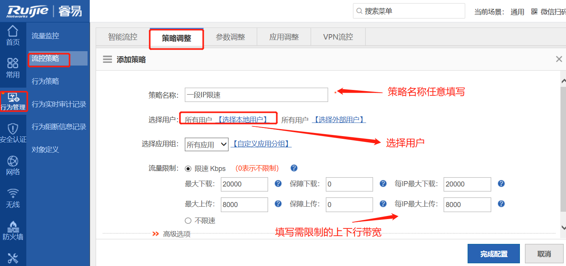566x266 pixels.
Task: Click the help icon beside 每IP最大上传
Action: (x=501, y=204)
